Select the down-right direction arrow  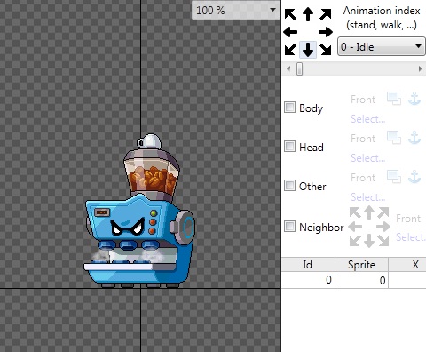(326, 49)
